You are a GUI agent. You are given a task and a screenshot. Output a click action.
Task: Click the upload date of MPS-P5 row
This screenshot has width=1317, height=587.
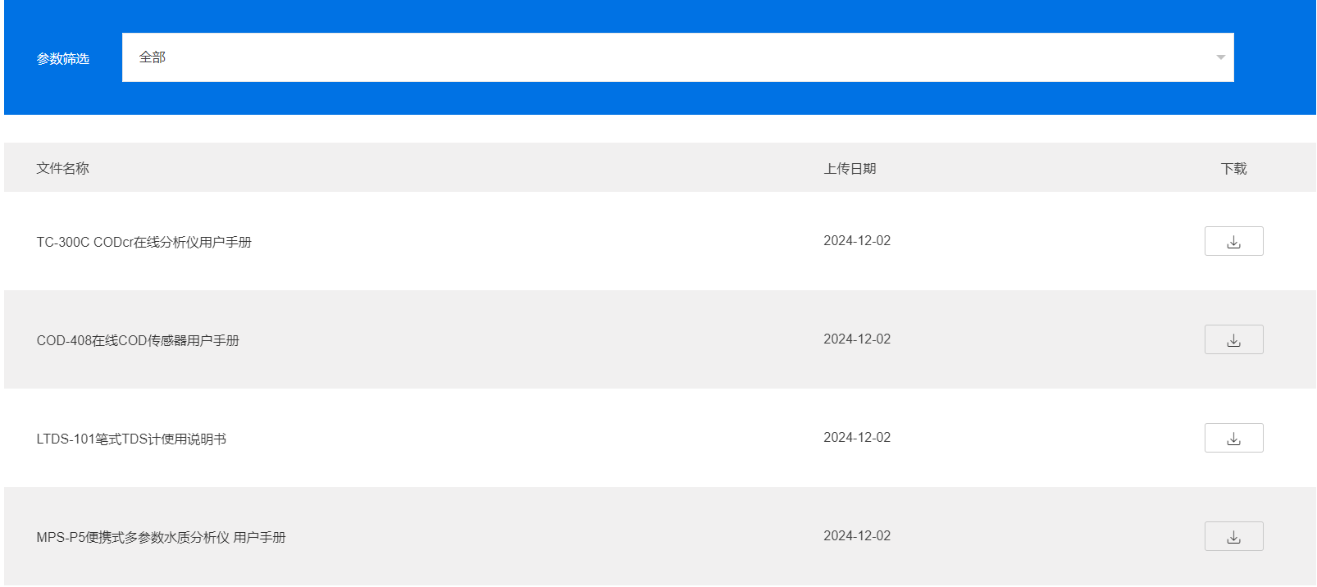click(857, 536)
